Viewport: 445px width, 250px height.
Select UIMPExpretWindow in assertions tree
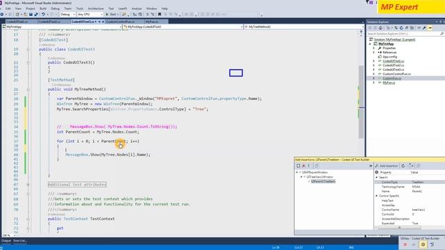pyautogui.click(x=315, y=172)
